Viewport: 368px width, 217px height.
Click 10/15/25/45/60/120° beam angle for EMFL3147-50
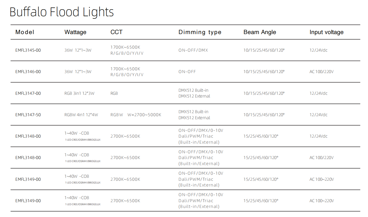[264, 115]
